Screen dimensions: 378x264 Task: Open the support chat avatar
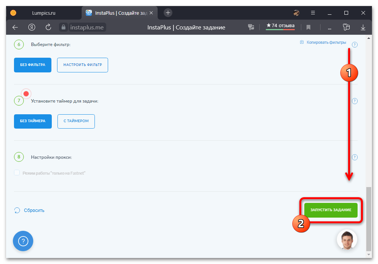coord(347,239)
